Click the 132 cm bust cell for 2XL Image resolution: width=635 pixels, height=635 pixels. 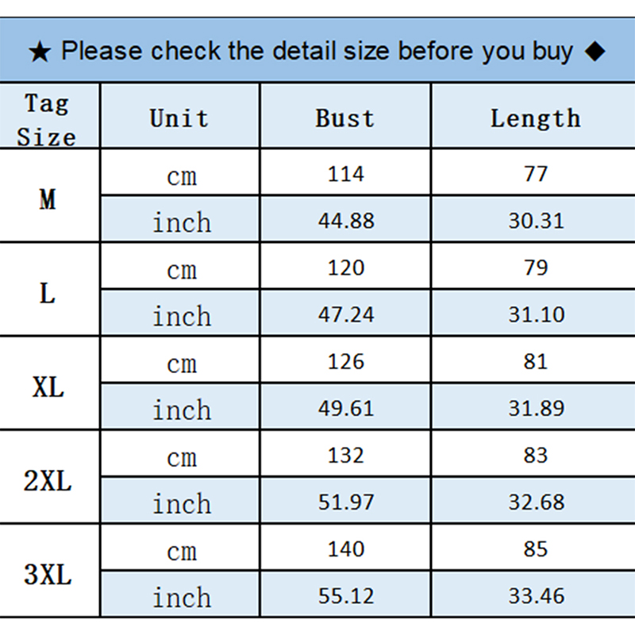pyautogui.click(x=345, y=456)
